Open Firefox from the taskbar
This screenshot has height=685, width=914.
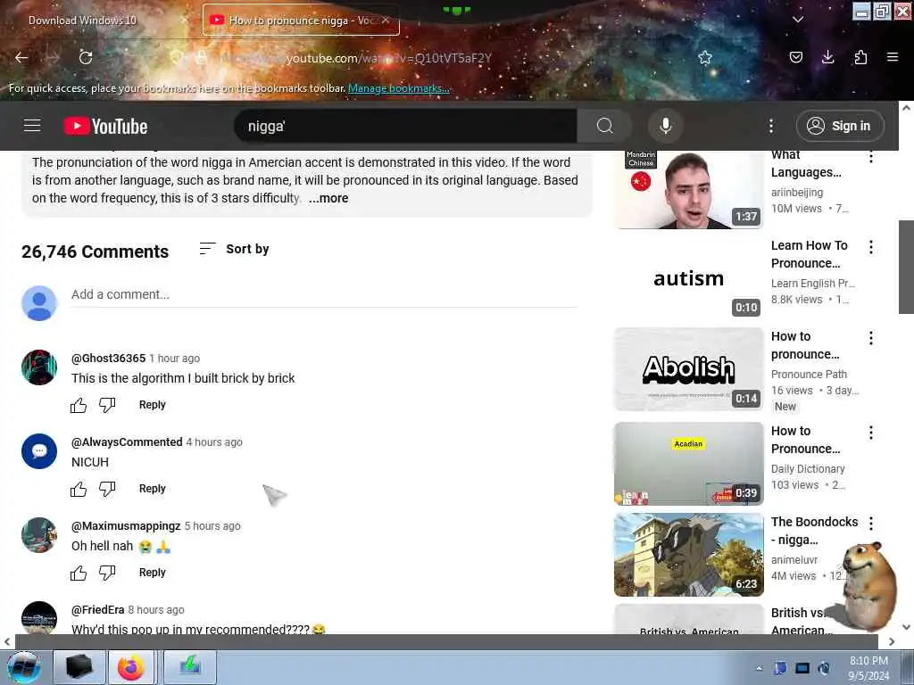(131, 667)
